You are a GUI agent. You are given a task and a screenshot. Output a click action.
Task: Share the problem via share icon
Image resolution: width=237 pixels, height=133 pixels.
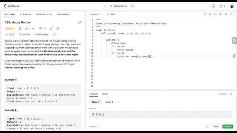[x=58, y=28]
